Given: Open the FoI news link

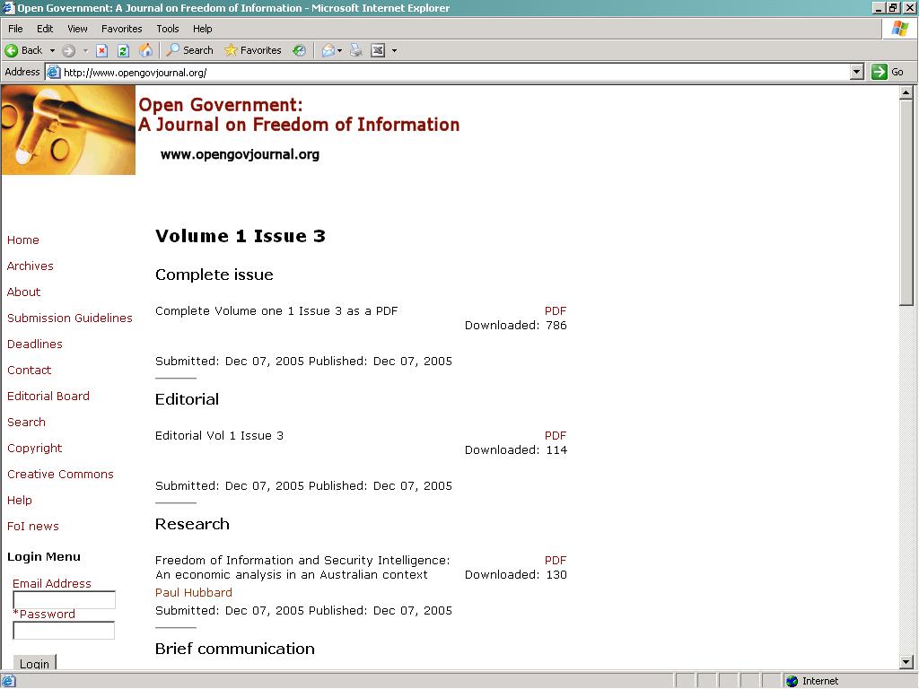Looking at the screenshot, I should [33, 526].
